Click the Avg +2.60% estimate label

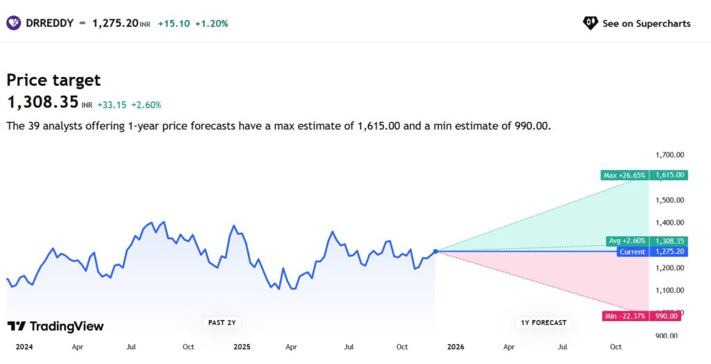626,241
